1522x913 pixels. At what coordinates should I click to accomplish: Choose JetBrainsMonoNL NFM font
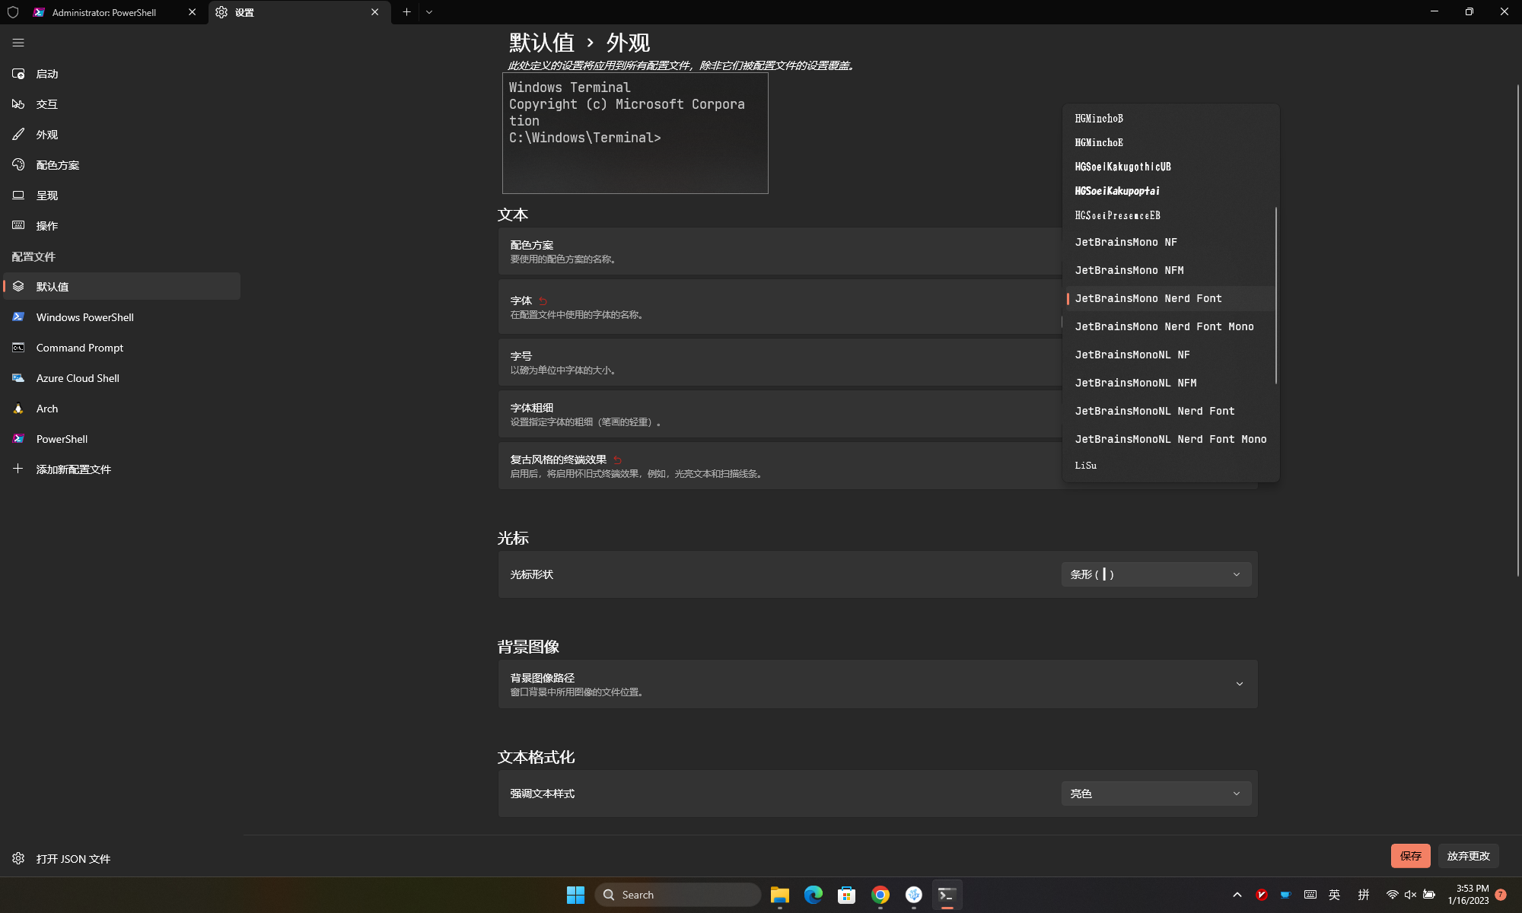(x=1170, y=383)
